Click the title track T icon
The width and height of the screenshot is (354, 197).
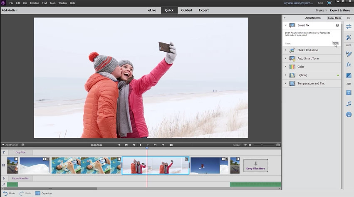tap(4, 152)
